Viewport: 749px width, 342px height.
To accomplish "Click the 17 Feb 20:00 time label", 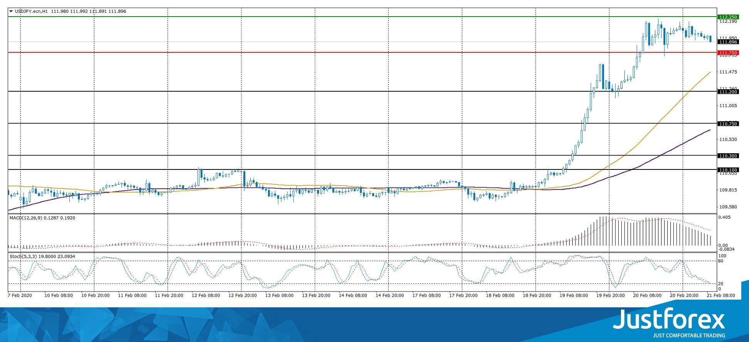I will (x=463, y=295).
